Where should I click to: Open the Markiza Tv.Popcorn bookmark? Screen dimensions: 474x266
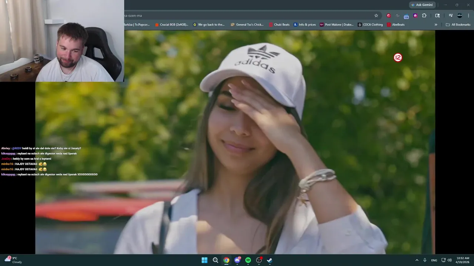tap(137, 25)
